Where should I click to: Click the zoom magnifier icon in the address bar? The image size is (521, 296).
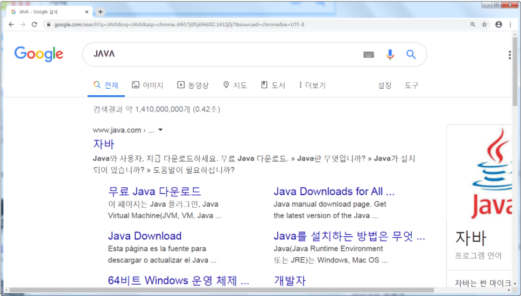pos(473,25)
